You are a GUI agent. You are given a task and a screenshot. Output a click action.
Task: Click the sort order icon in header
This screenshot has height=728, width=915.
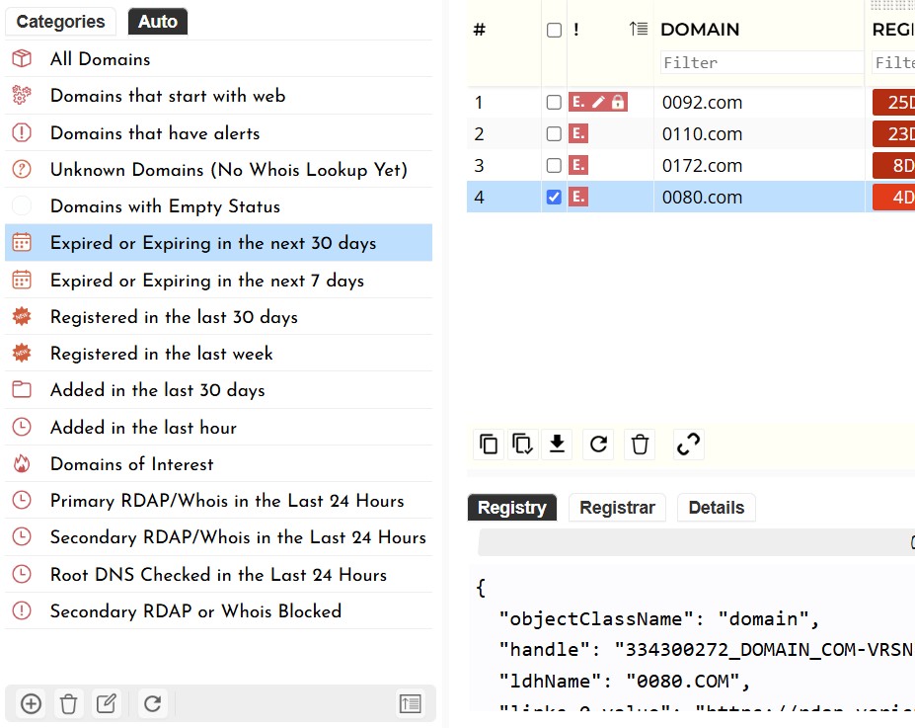pyautogui.click(x=639, y=29)
